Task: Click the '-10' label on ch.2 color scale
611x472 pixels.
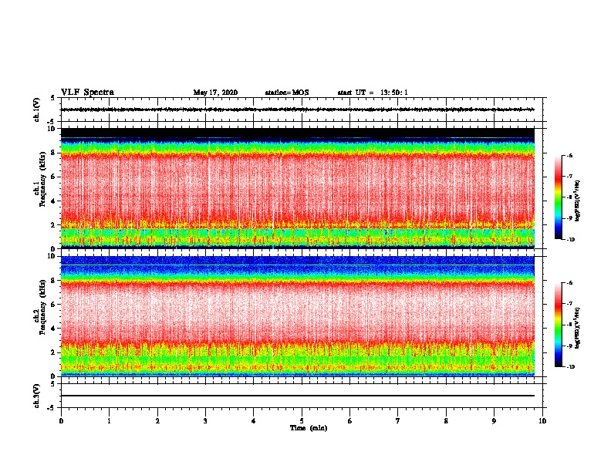Action: [570, 367]
